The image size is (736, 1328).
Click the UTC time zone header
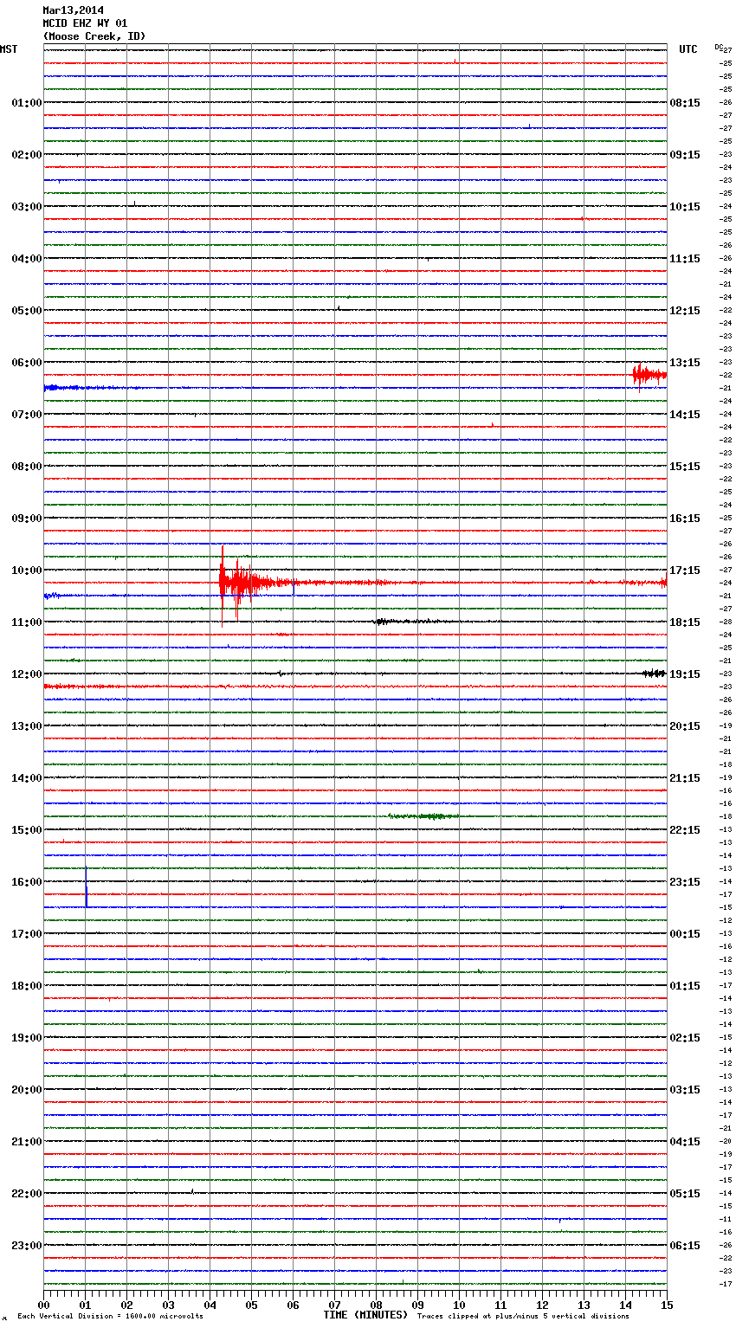pos(688,49)
